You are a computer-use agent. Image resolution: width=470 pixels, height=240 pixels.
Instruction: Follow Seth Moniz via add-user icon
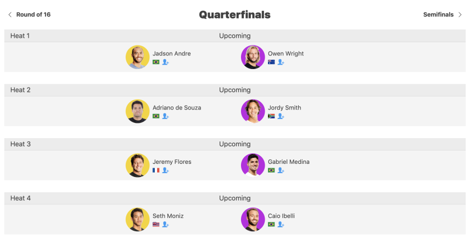[165, 225]
